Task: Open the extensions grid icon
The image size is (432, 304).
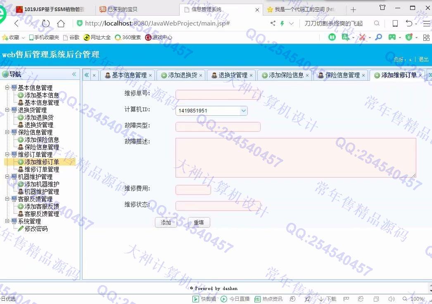Action: (x=426, y=37)
